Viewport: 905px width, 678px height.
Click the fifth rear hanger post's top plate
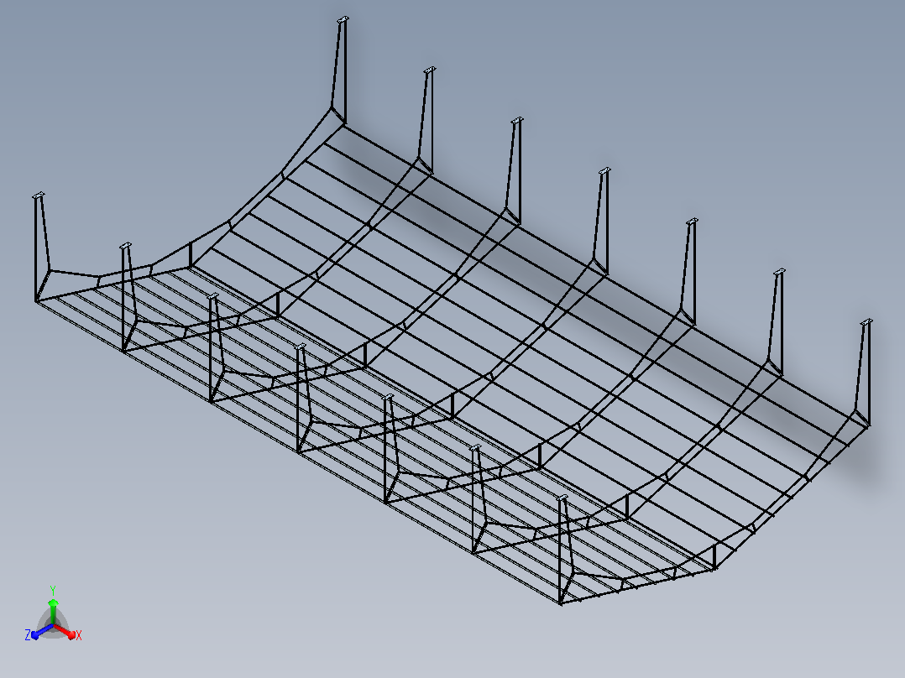click(692, 222)
